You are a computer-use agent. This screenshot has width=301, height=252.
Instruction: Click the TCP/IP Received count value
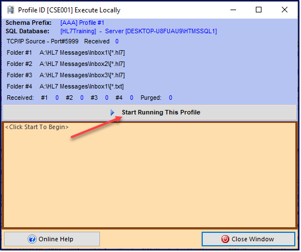tap(117, 42)
